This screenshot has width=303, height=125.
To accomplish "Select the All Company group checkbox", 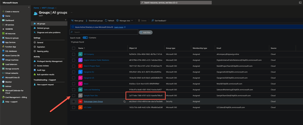I will point(73,54).
